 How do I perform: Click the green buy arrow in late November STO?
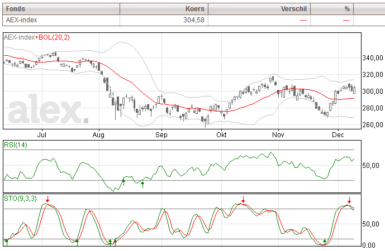point(325,243)
